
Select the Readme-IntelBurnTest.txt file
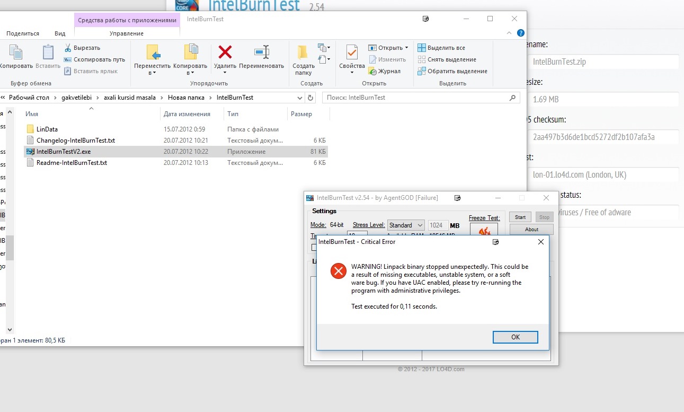tap(176, 163)
